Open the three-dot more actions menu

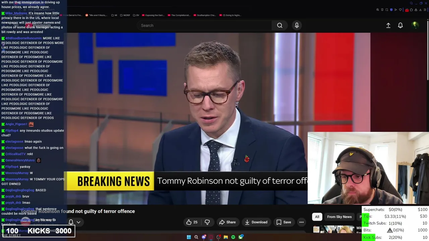coord(301,222)
